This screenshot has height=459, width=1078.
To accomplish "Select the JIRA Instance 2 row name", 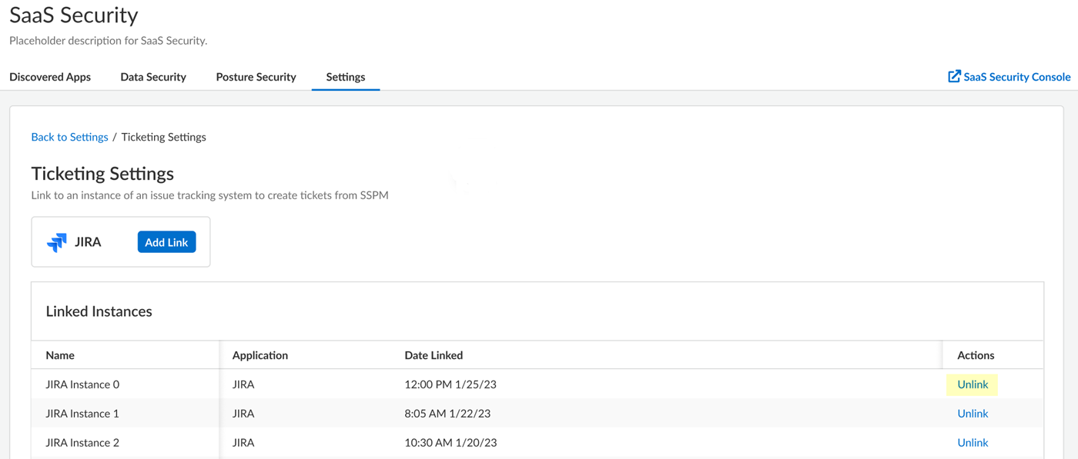I will click(82, 443).
